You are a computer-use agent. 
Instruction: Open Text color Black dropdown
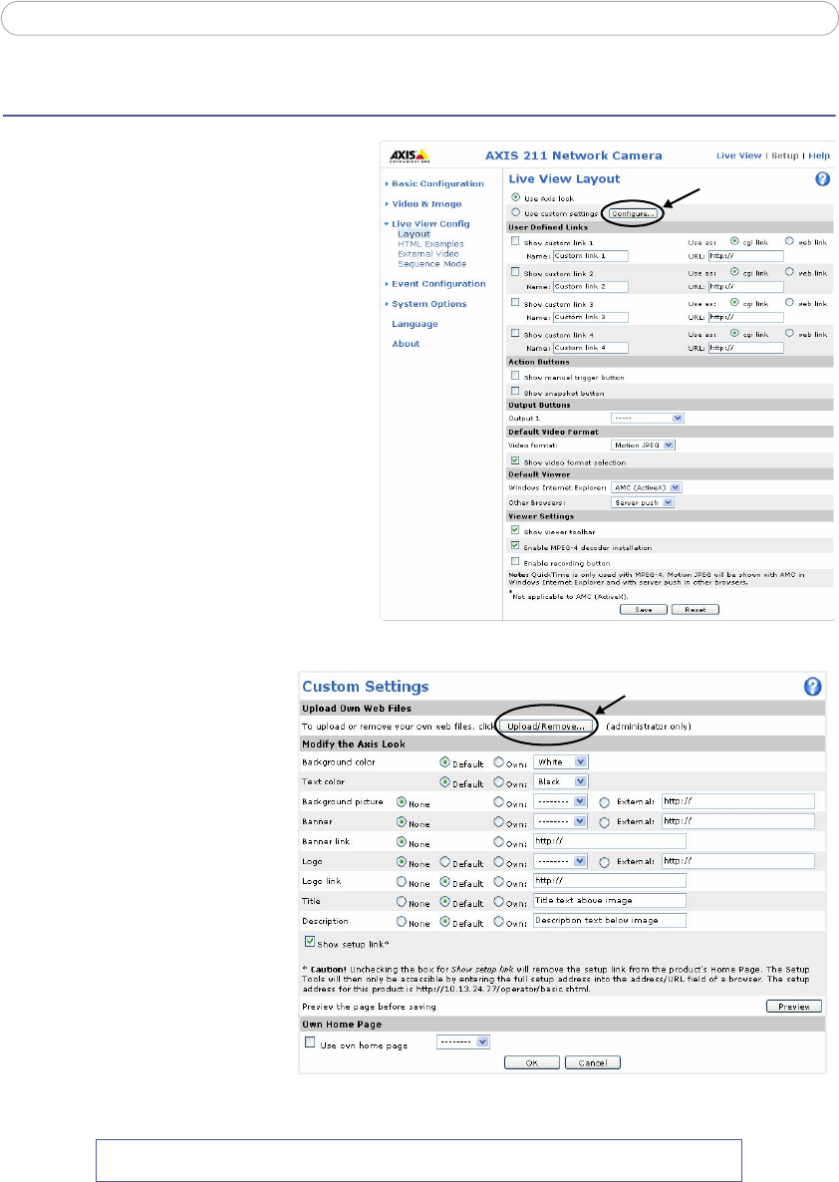point(561,781)
